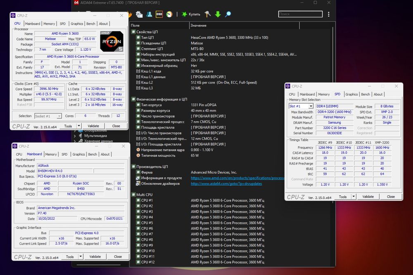Click the CPU-Z icon on the Patriot SPD window
Viewport: 413px width, 275px height.
288,86
